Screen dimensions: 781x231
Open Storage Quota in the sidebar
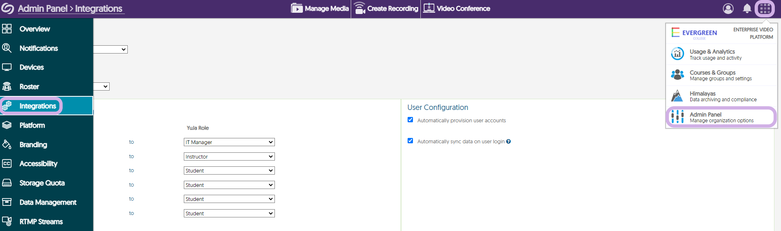[x=42, y=183]
